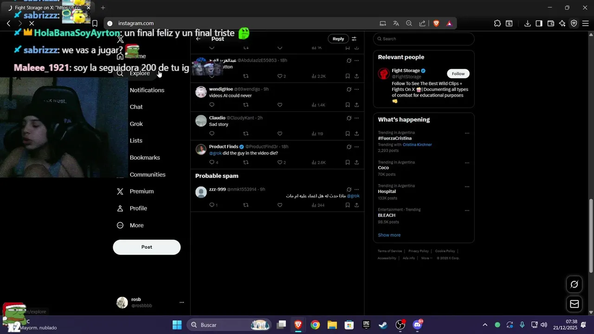Toggle browser bookmark for this page
Screen dimensions: 594x334
[x=95, y=23]
